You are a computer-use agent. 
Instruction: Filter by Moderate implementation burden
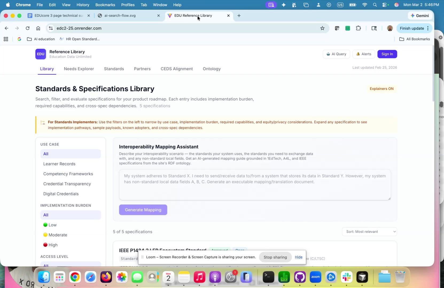[71, 235]
